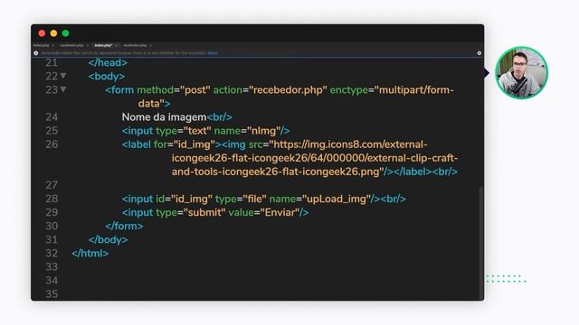Click the "Enviar" value on line 29
Image resolution: width=579 pixels, height=325 pixels.
pyautogui.click(x=280, y=213)
